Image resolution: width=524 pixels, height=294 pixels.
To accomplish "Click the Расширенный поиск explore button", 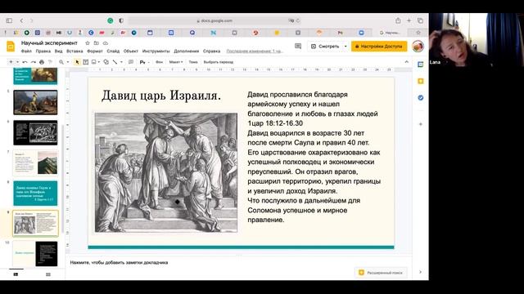I will [x=381, y=273].
